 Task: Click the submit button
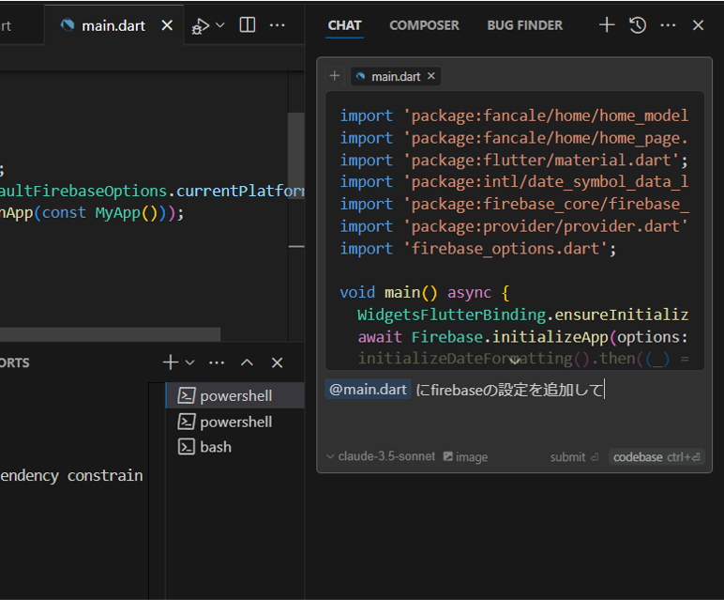pyautogui.click(x=573, y=456)
